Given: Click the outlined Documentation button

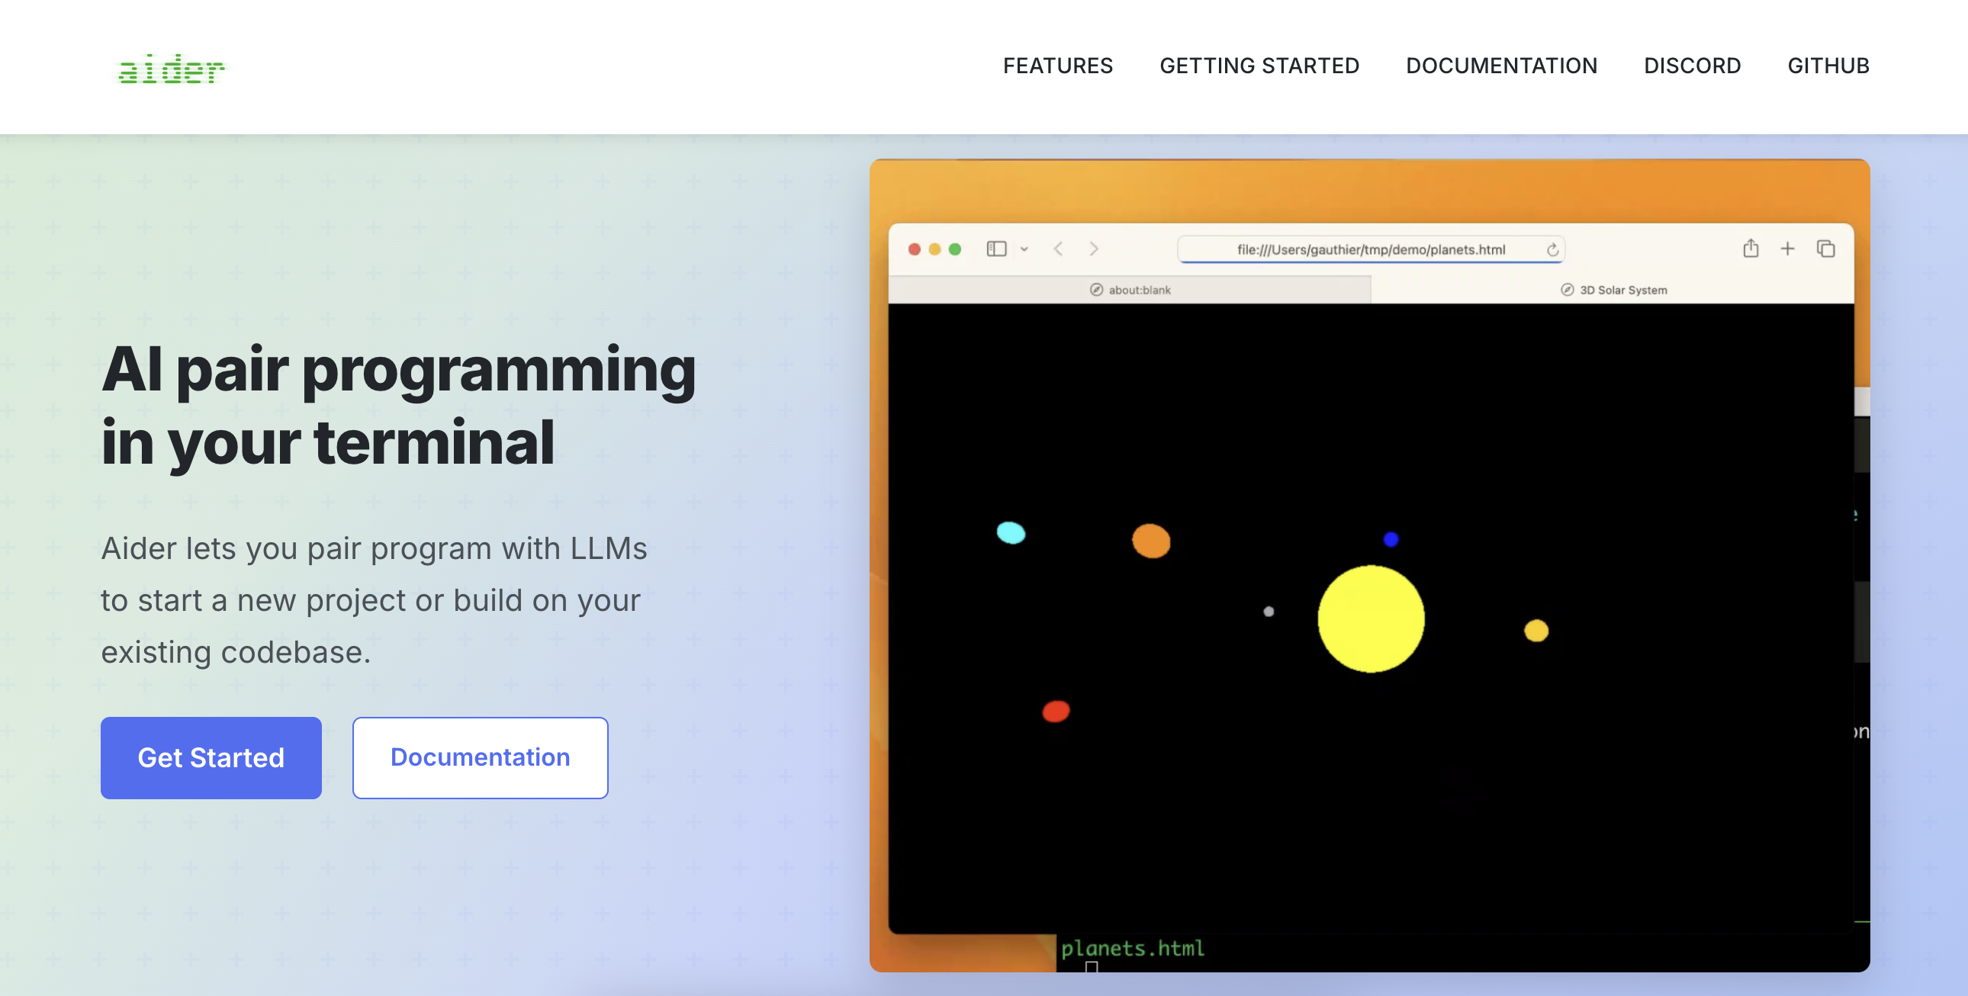Looking at the screenshot, I should tap(480, 757).
